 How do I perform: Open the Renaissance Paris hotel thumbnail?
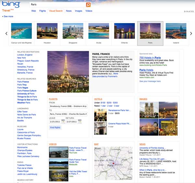(x=100, y=115)
